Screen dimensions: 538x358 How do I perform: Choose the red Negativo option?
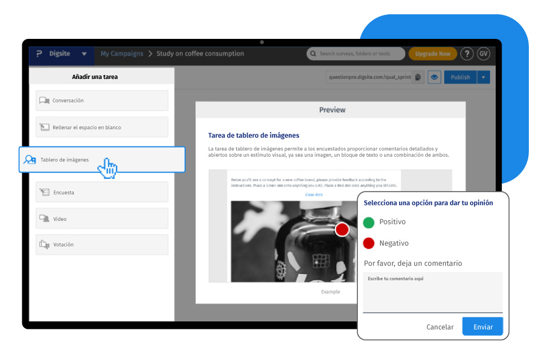[369, 244]
